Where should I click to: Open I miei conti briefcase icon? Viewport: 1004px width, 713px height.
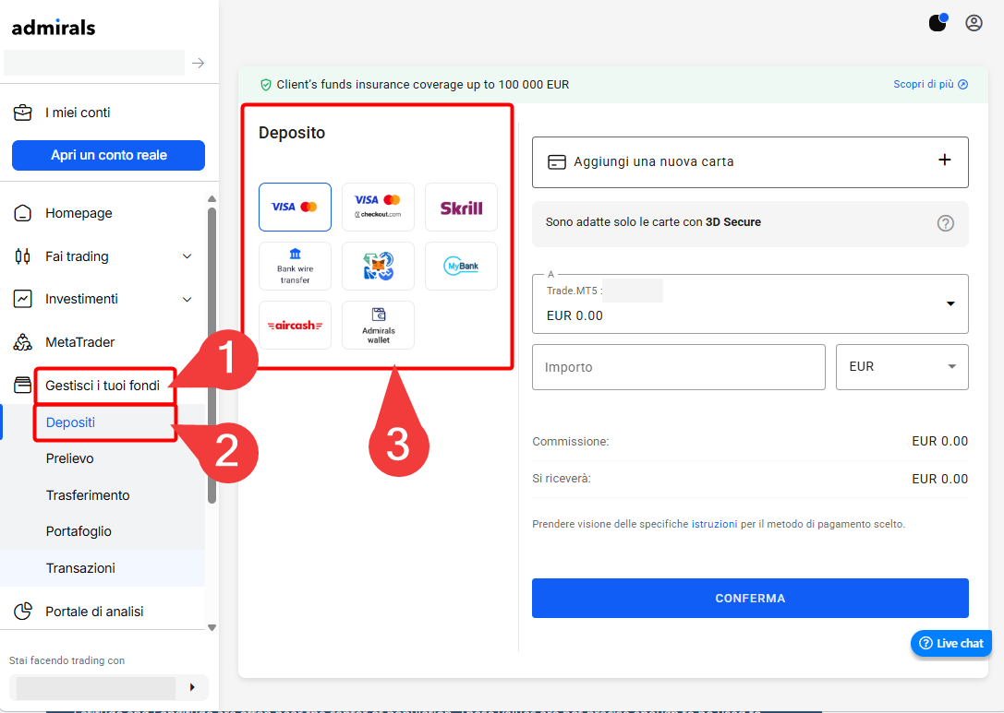[22, 113]
